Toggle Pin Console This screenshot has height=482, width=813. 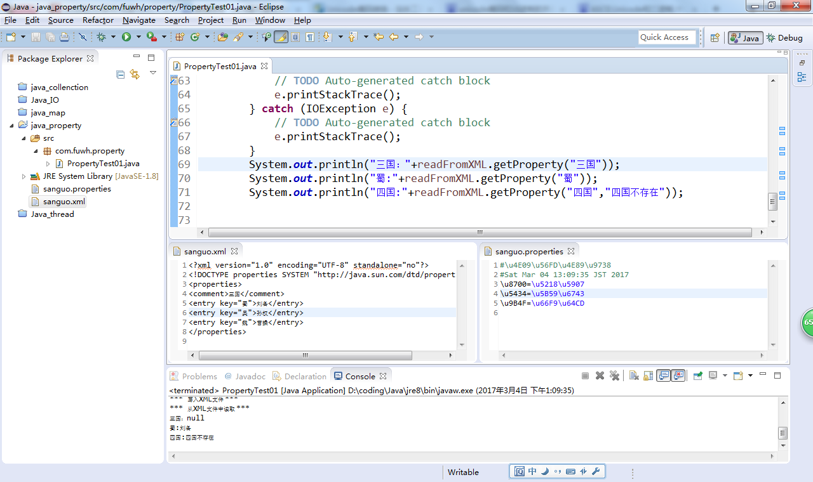(698, 375)
